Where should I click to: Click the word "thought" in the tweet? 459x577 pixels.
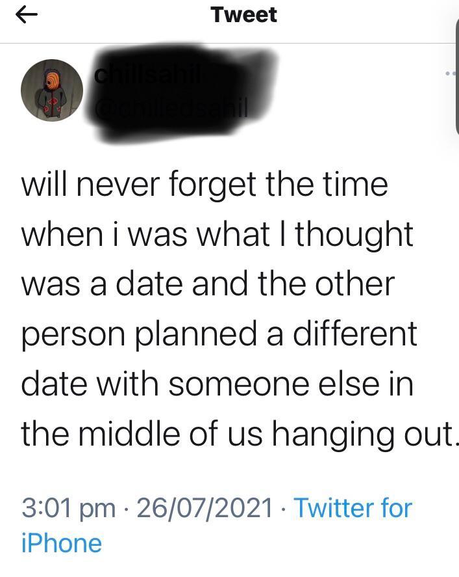(x=354, y=234)
